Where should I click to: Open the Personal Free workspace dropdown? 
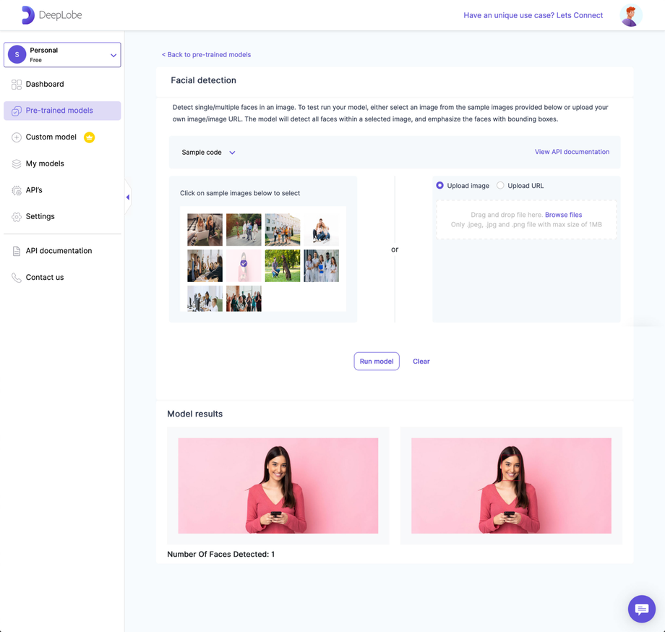click(x=61, y=54)
